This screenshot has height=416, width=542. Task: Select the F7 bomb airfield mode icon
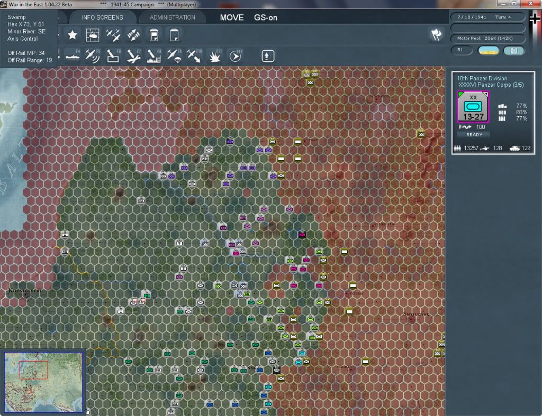[x=133, y=56]
